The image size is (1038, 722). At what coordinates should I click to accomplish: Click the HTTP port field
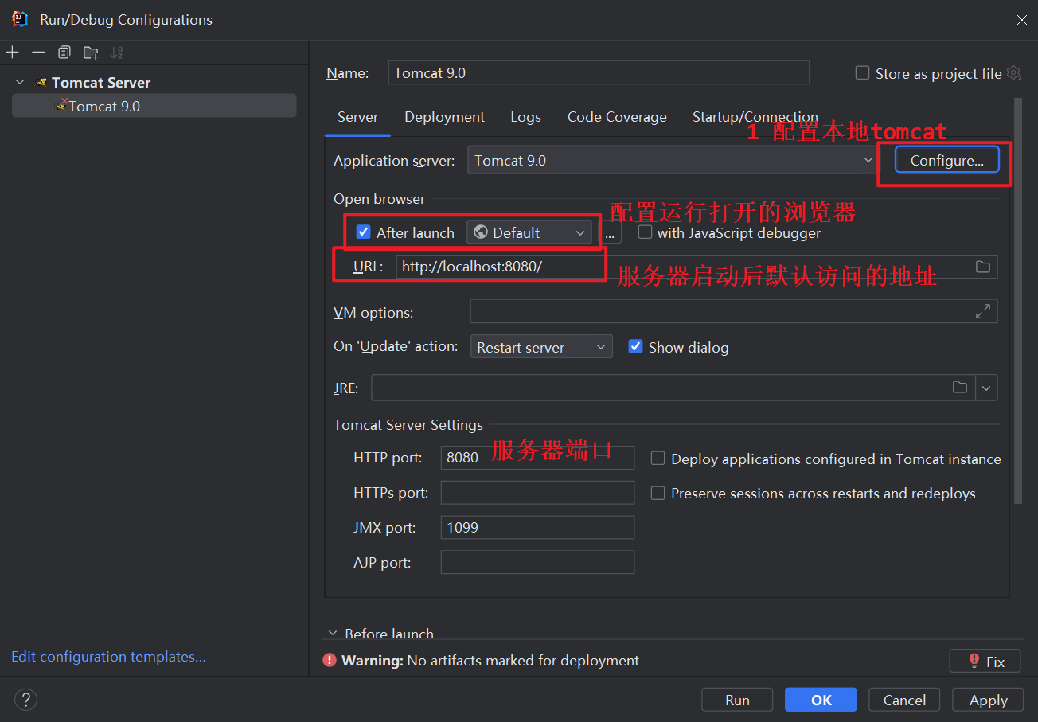[537, 458]
